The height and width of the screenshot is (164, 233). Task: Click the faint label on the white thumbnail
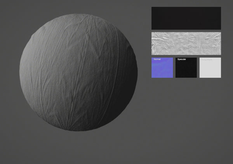pyautogui.click(x=207, y=60)
